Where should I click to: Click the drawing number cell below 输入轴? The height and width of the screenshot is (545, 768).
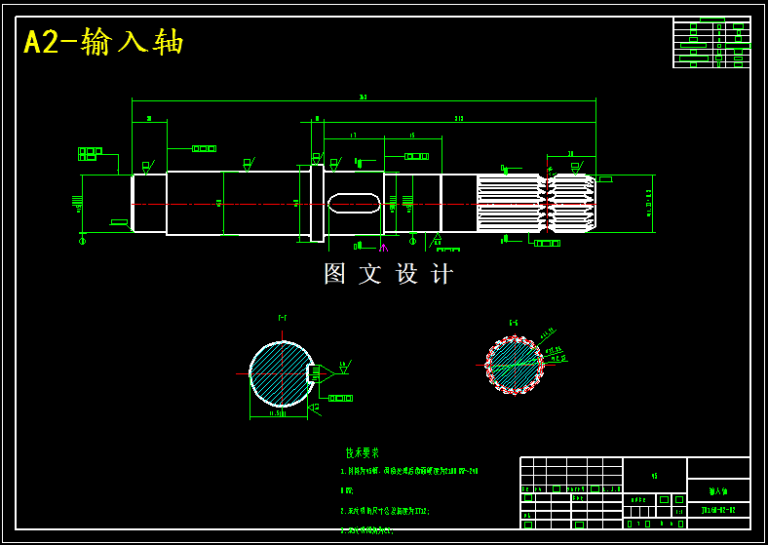click(718, 510)
